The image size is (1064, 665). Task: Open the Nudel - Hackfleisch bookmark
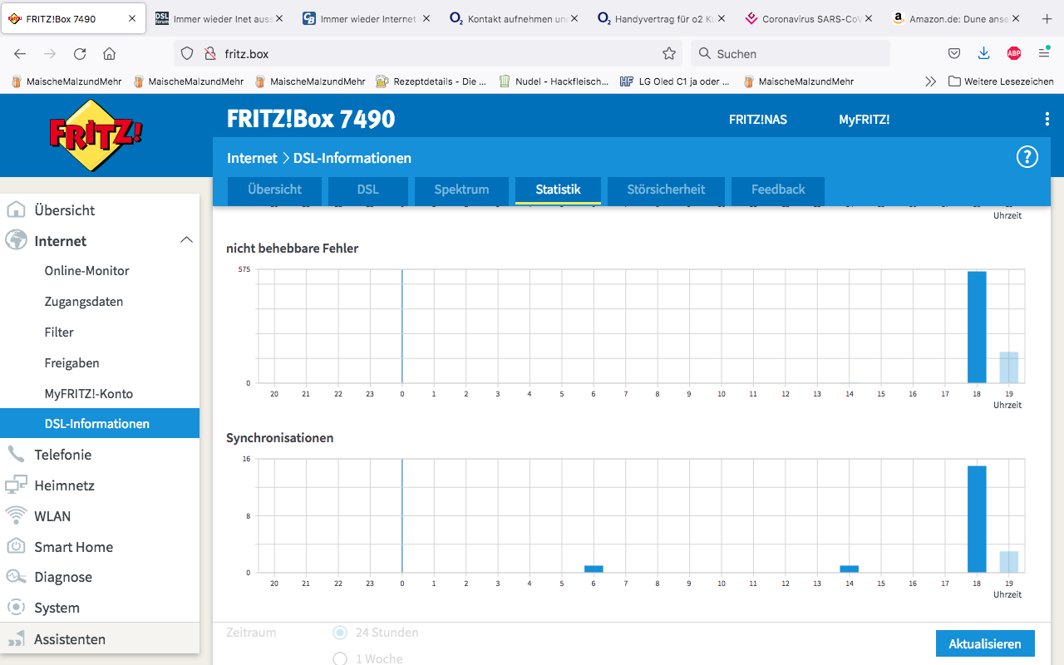tap(554, 81)
